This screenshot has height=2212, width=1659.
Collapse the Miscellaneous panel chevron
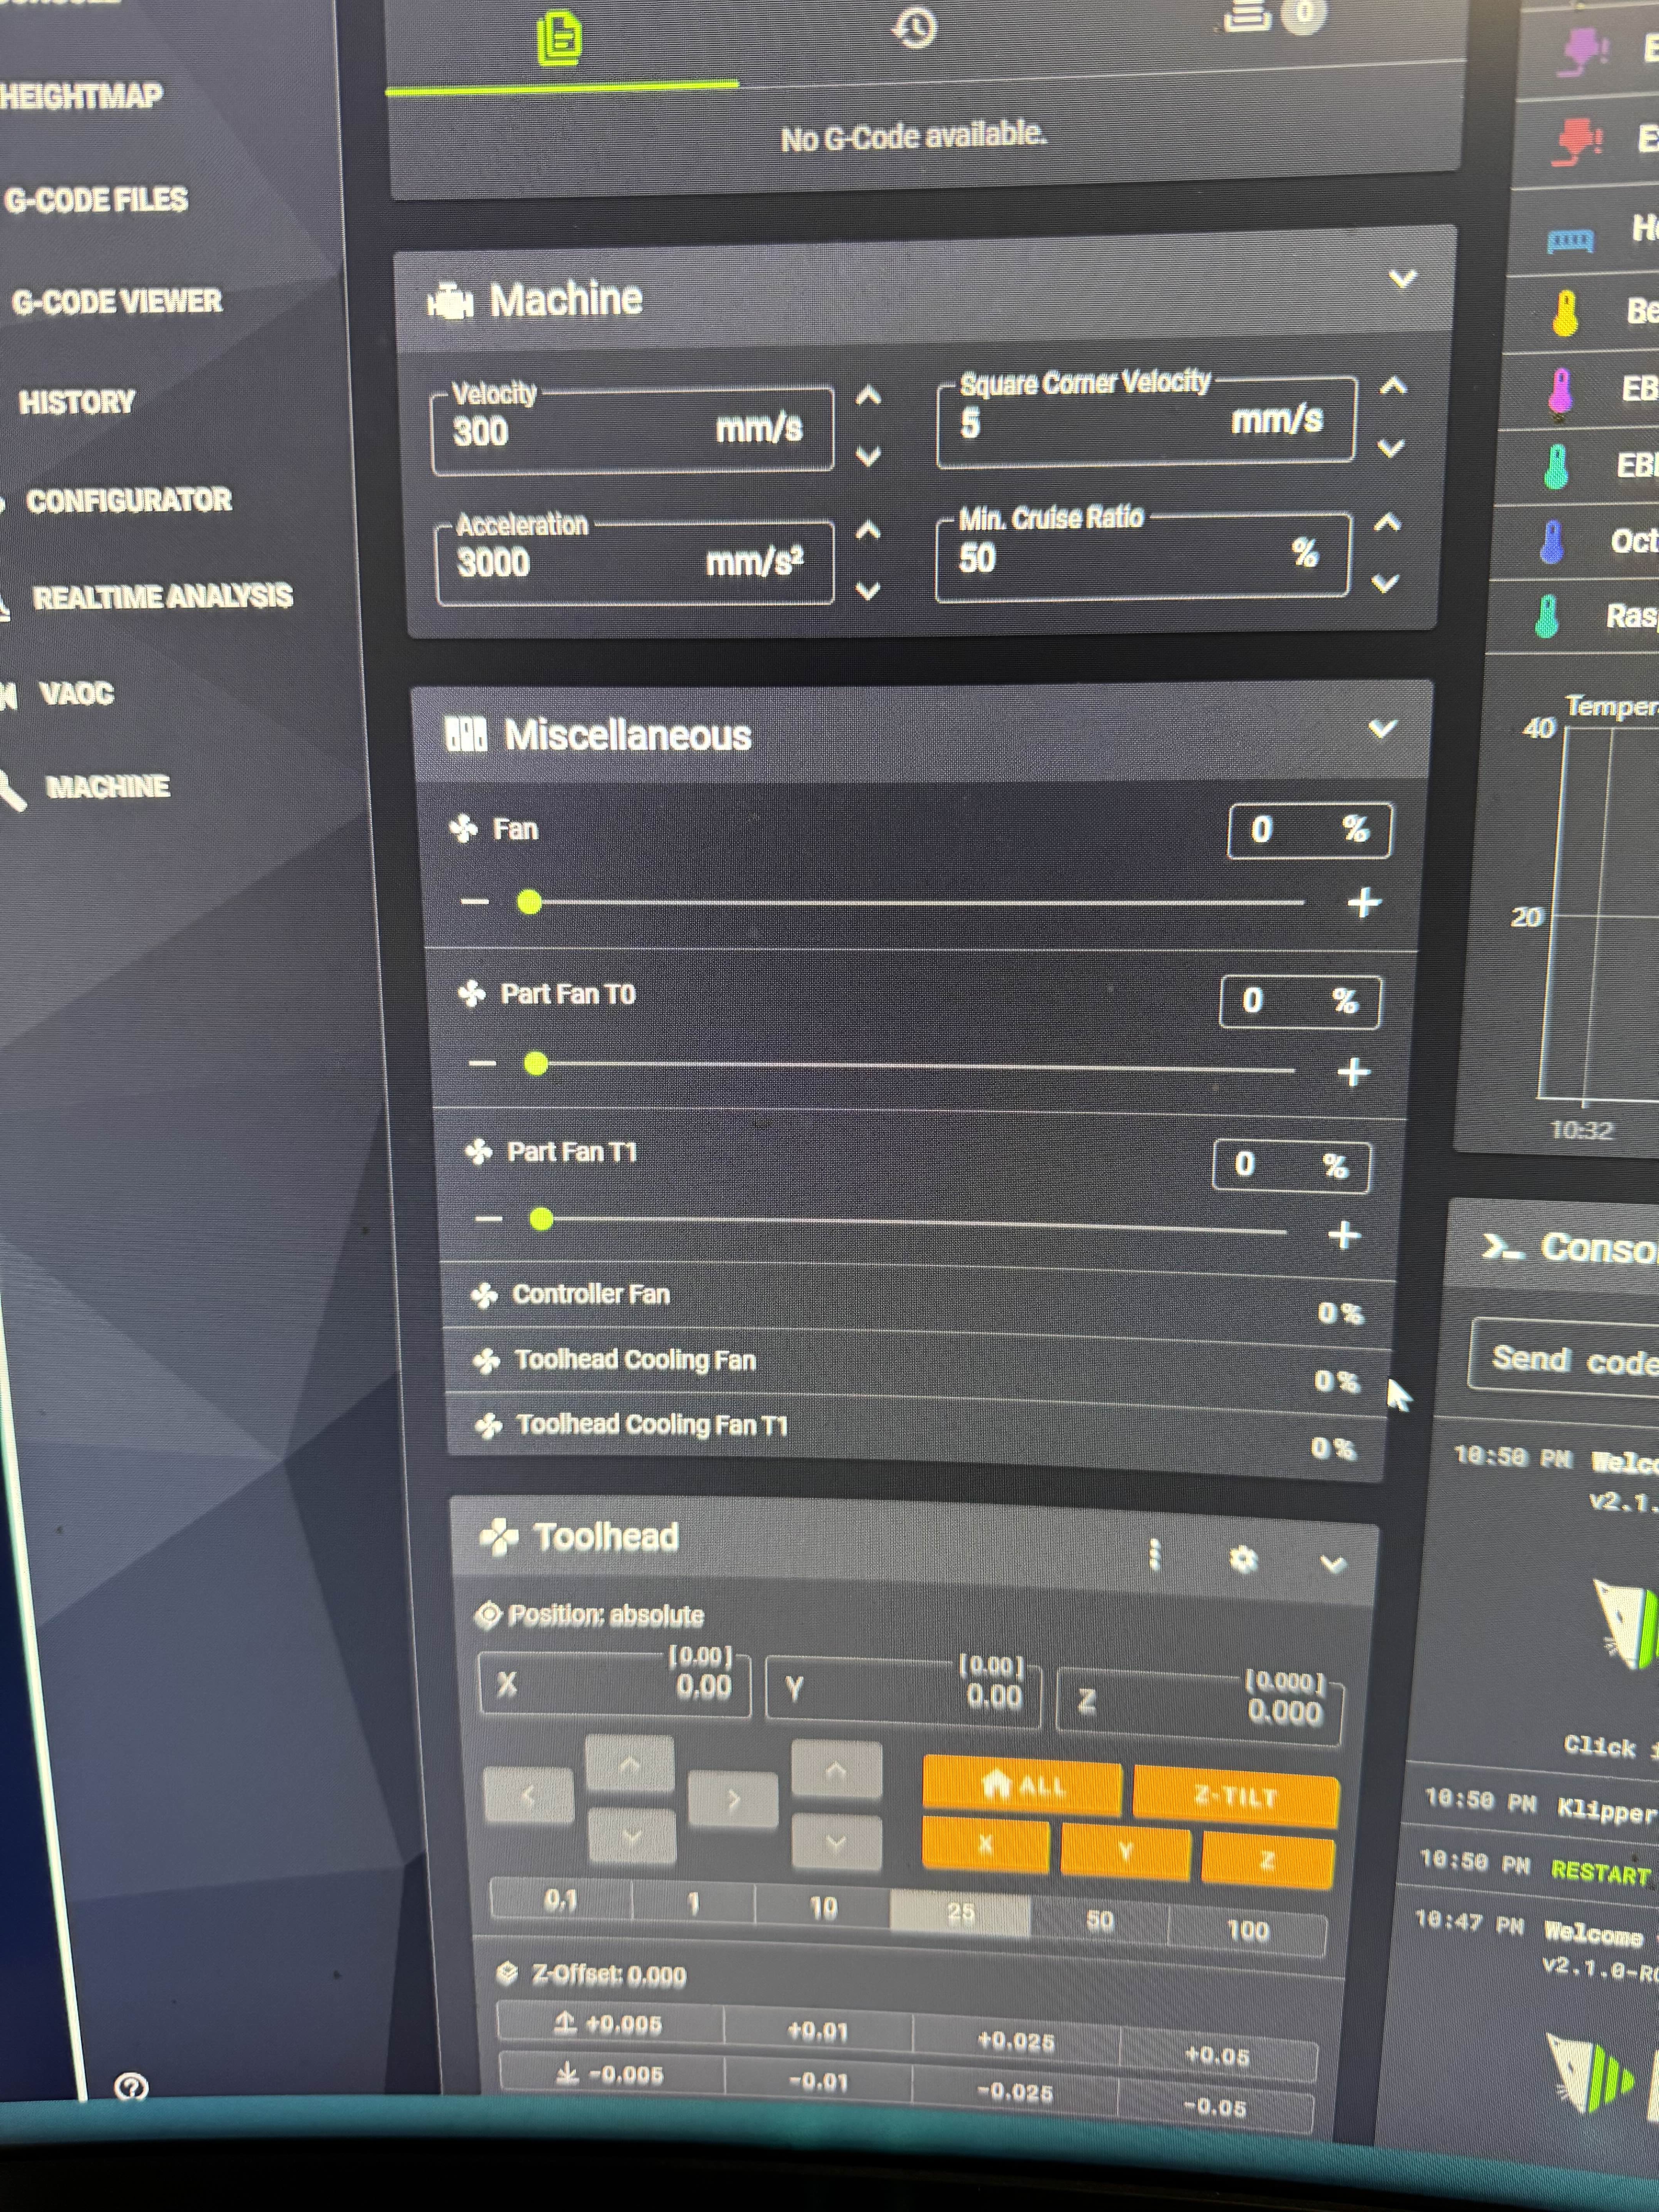pos(1382,729)
